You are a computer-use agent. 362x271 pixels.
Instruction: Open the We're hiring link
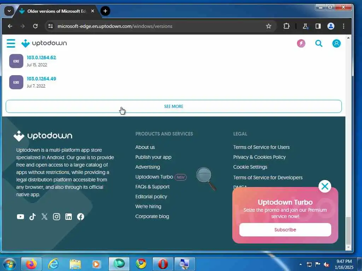(148, 207)
